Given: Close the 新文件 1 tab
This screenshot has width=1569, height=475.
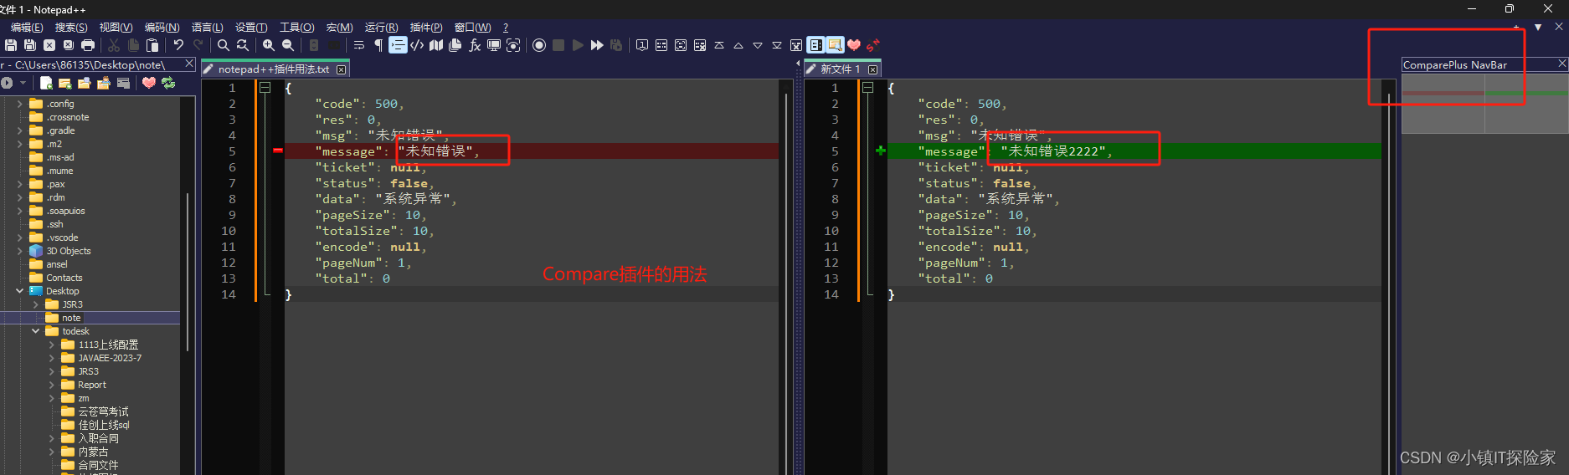Looking at the screenshot, I should (x=873, y=69).
